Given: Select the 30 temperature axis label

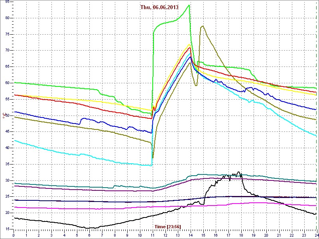Looking at the screenshot, I should pos(7,180).
